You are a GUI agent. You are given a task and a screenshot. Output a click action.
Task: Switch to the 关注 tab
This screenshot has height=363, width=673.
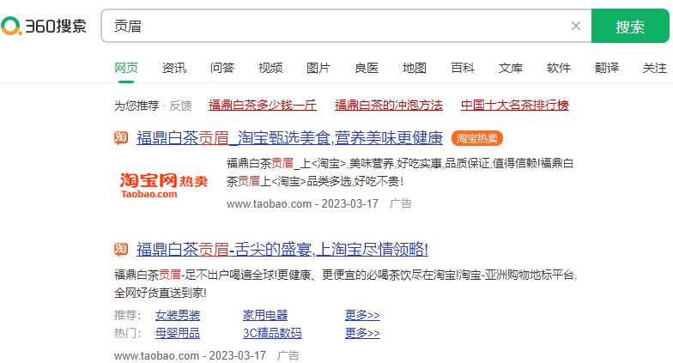click(655, 68)
